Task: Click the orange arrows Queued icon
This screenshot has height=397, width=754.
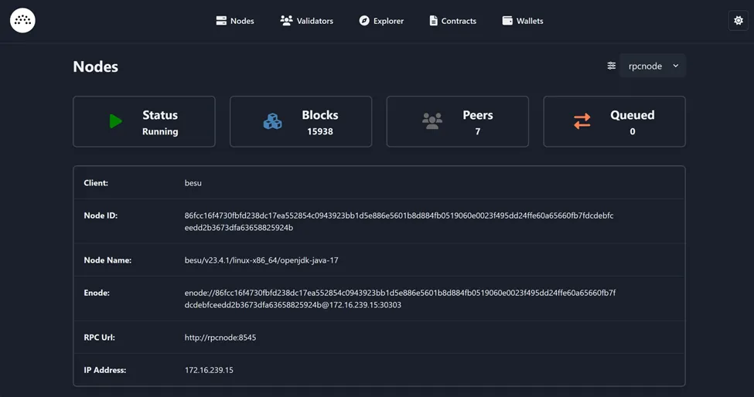Action: click(582, 121)
